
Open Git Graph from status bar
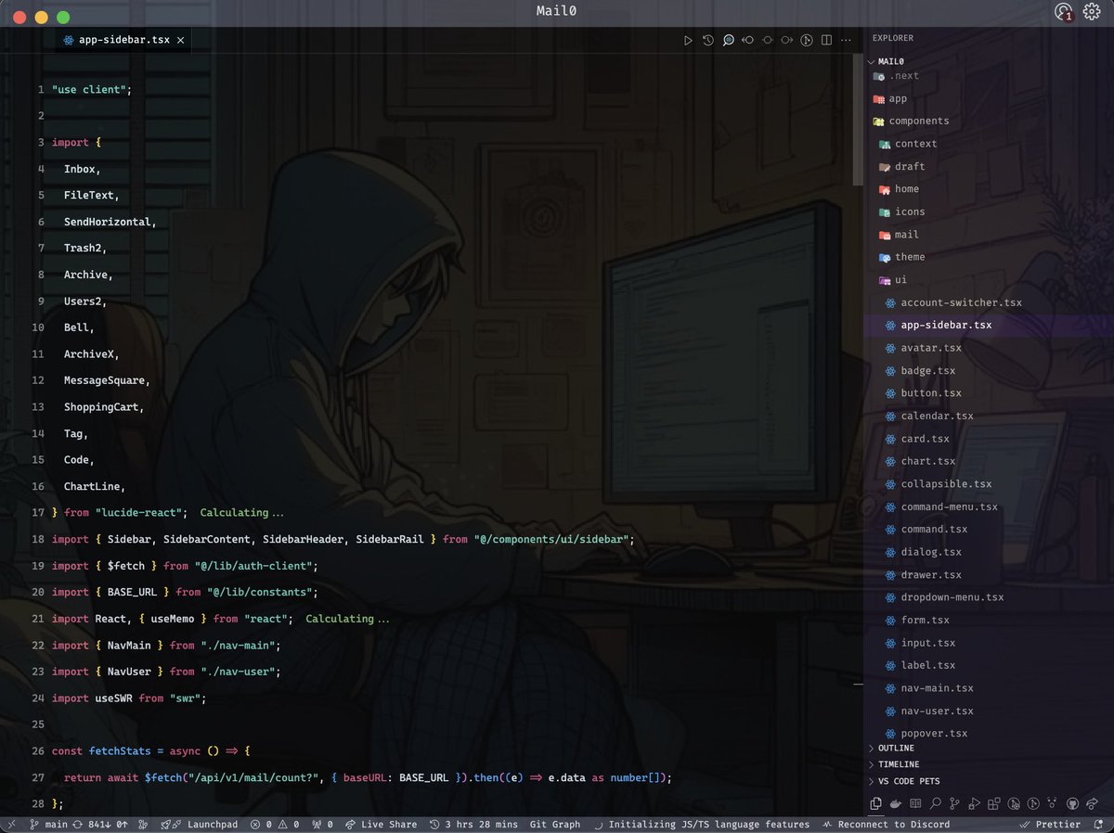[x=555, y=824]
